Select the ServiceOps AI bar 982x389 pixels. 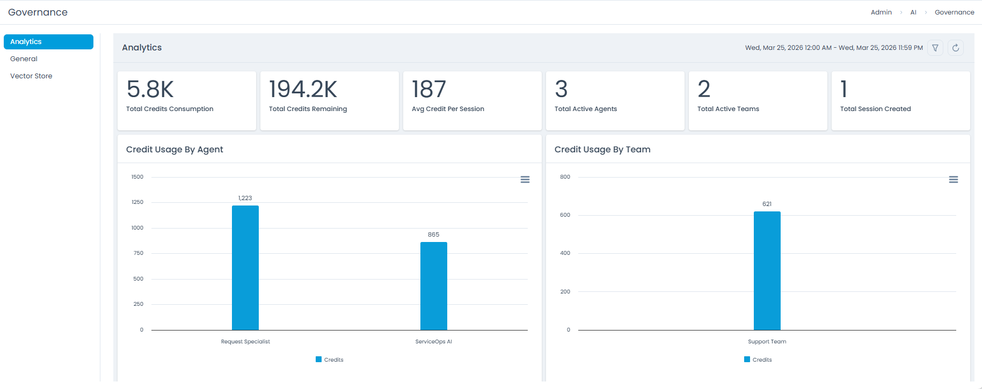(434, 286)
